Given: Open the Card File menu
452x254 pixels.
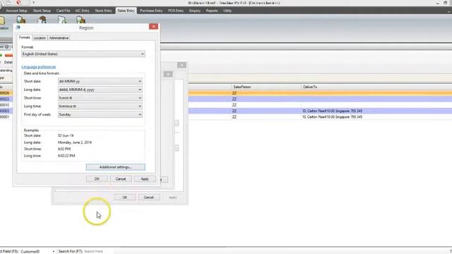Looking at the screenshot, I should pos(63,11).
